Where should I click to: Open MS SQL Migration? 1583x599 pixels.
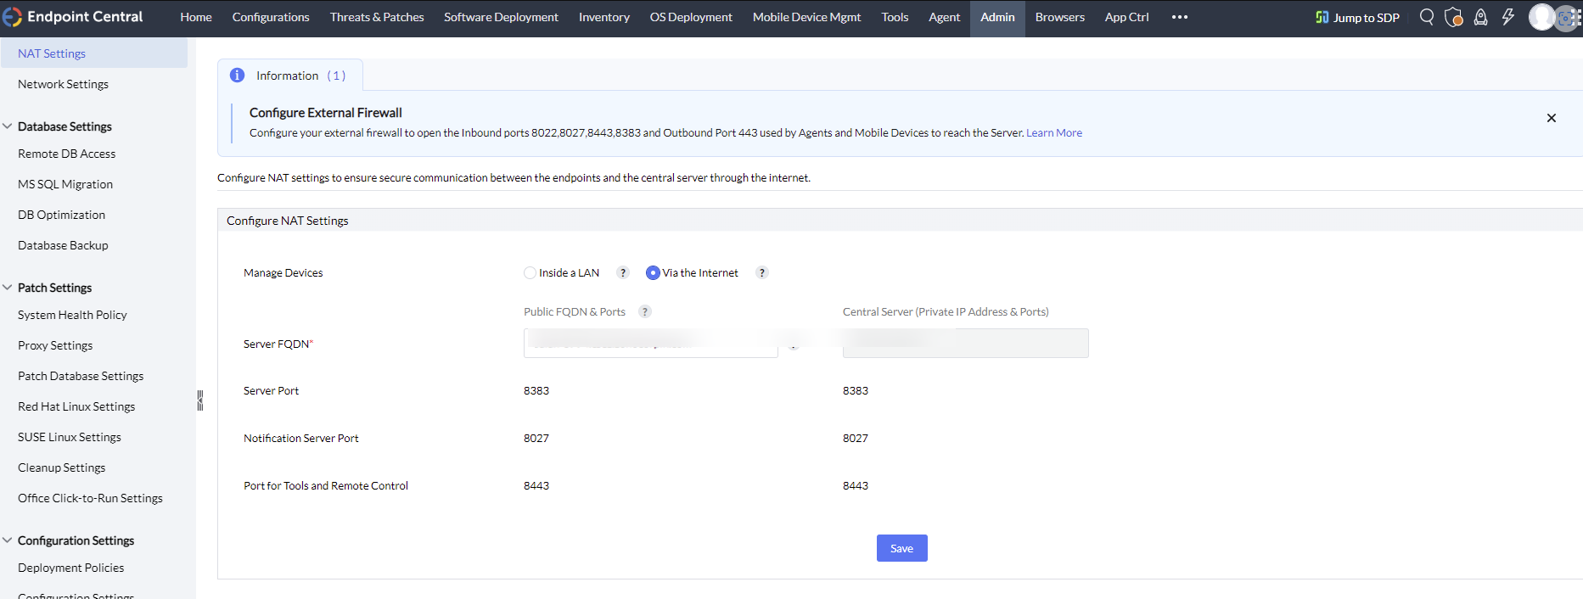point(65,184)
